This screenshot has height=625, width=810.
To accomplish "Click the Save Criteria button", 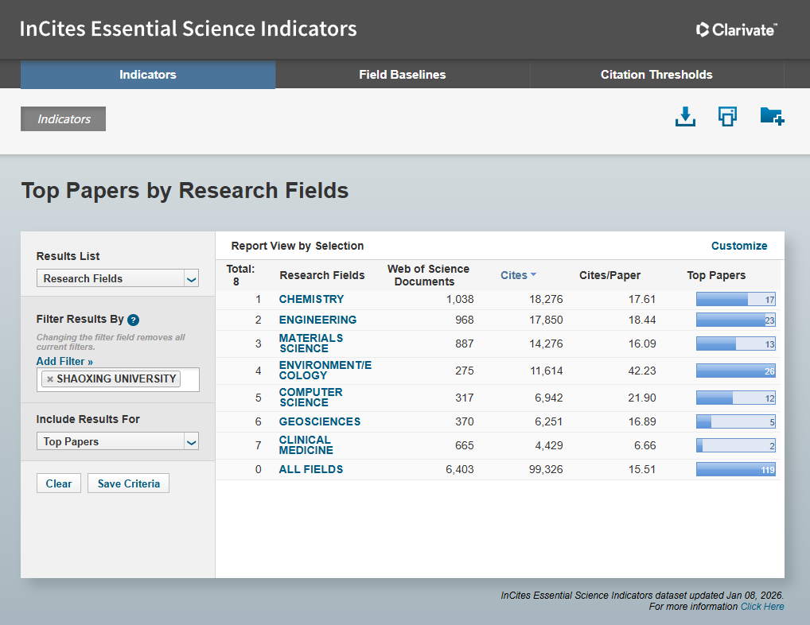I will pos(128,483).
